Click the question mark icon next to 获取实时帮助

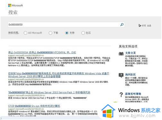pyautogui.click(x=121, y=95)
